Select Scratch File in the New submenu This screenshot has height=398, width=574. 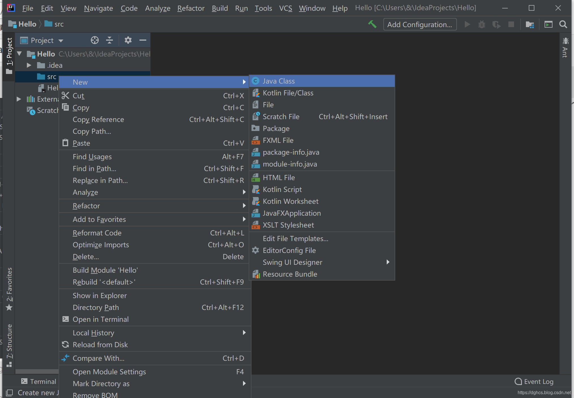[281, 116]
